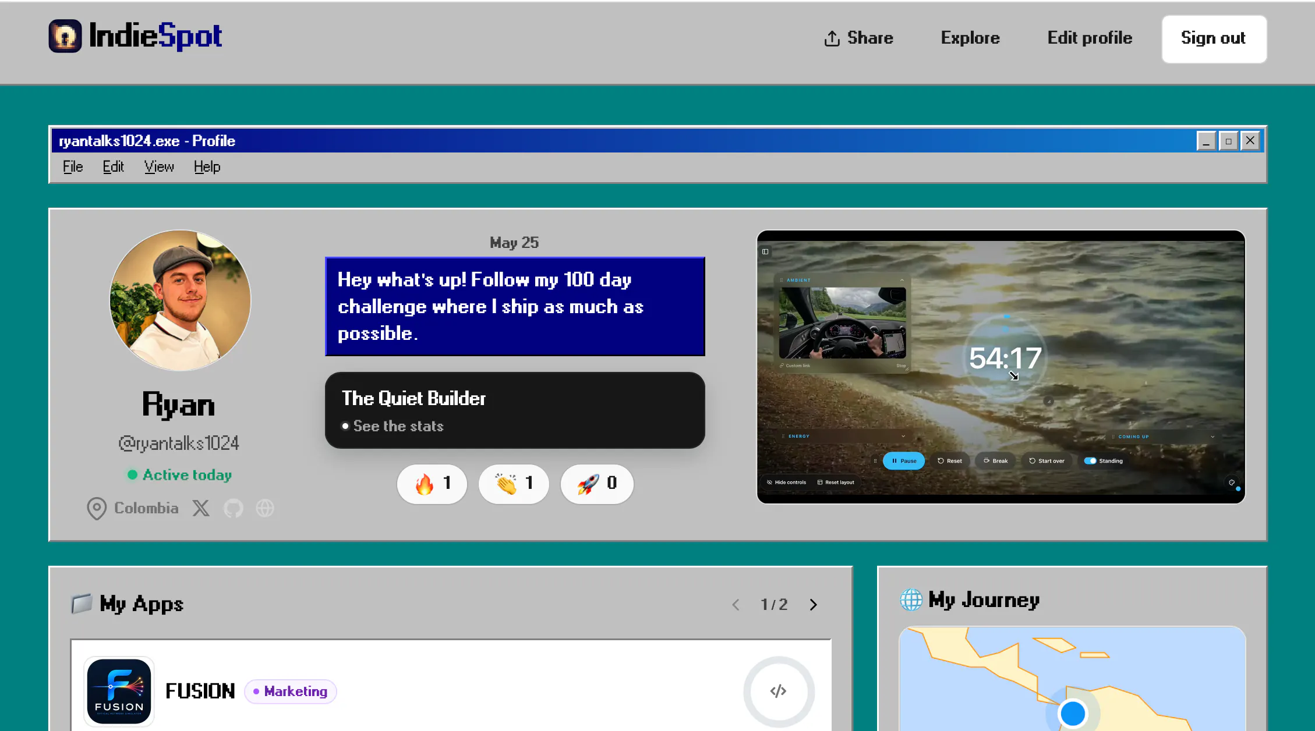Click the Sign out button
Screen dimensions: 1315x731
tap(1214, 39)
